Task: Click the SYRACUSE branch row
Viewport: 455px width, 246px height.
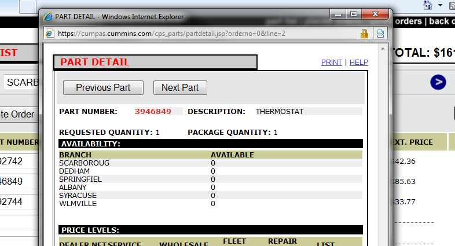Action: (x=210, y=196)
